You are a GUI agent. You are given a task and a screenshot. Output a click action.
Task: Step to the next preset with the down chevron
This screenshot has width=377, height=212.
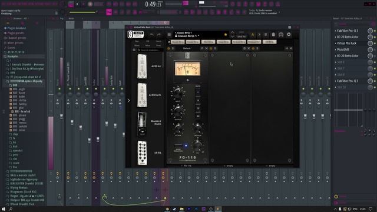pos(232,37)
